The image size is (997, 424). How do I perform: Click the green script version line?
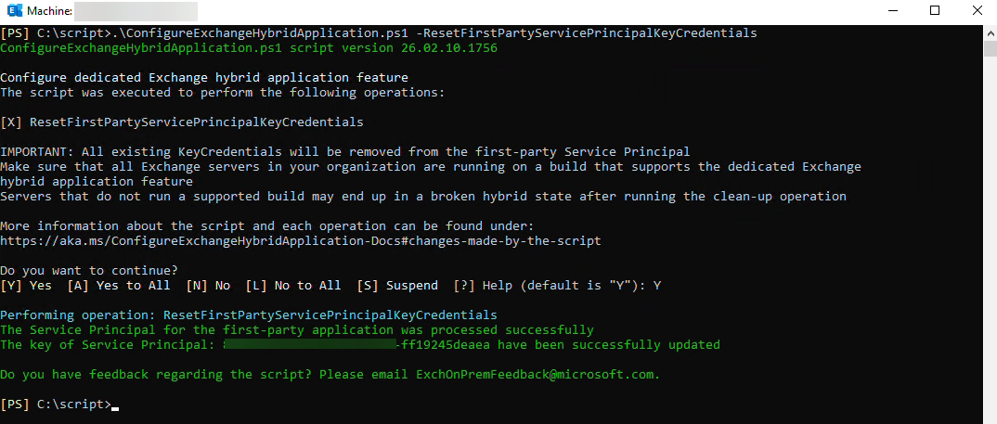pos(249,48)
